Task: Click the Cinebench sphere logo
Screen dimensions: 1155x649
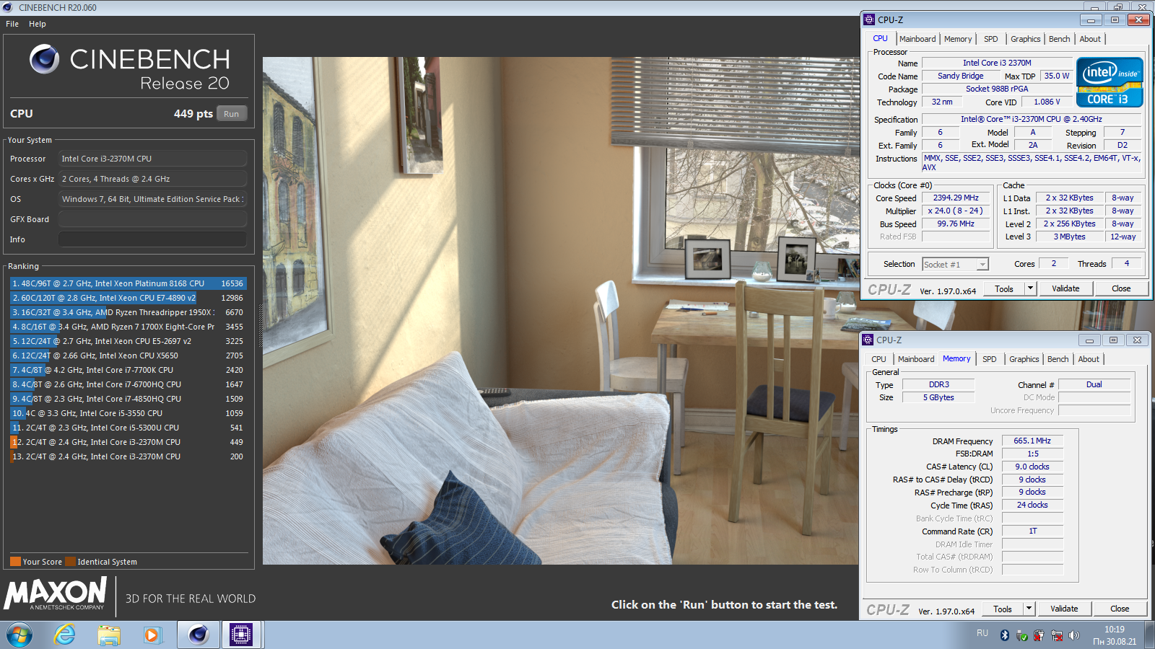Action: pyautogui.click(x=44, y=59)
